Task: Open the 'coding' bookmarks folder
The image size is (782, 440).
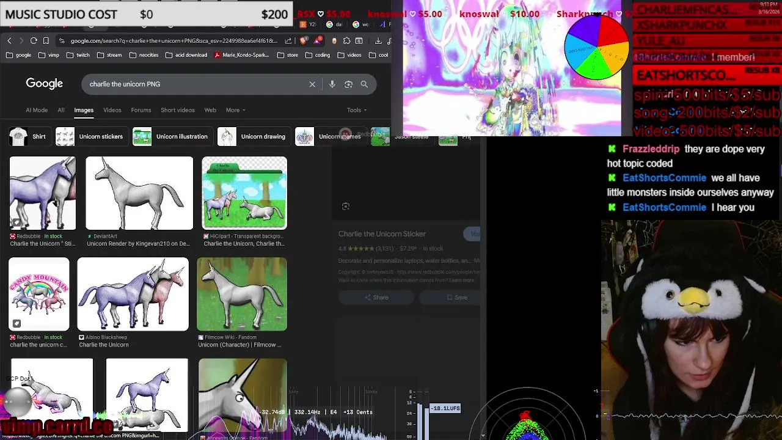Action: (317, 55)
